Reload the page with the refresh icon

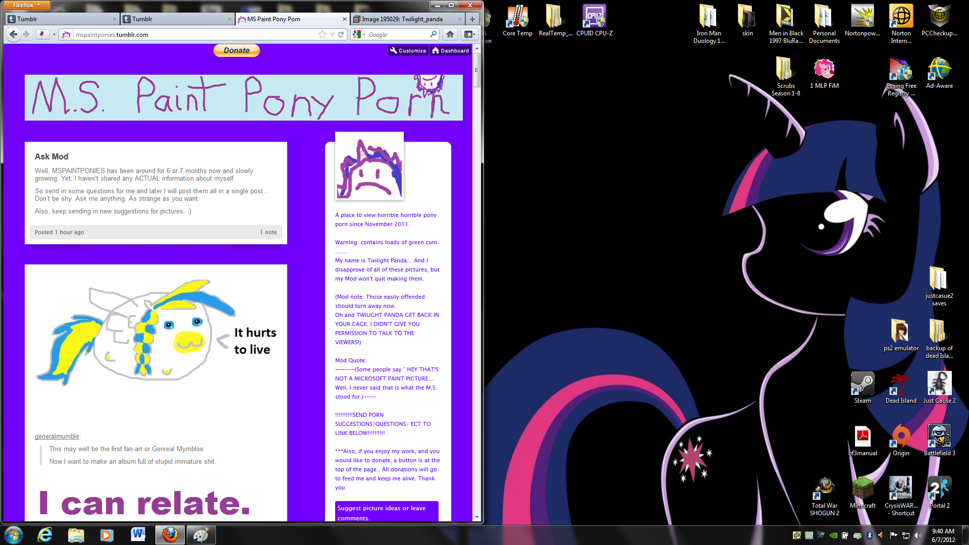point(341,34)
